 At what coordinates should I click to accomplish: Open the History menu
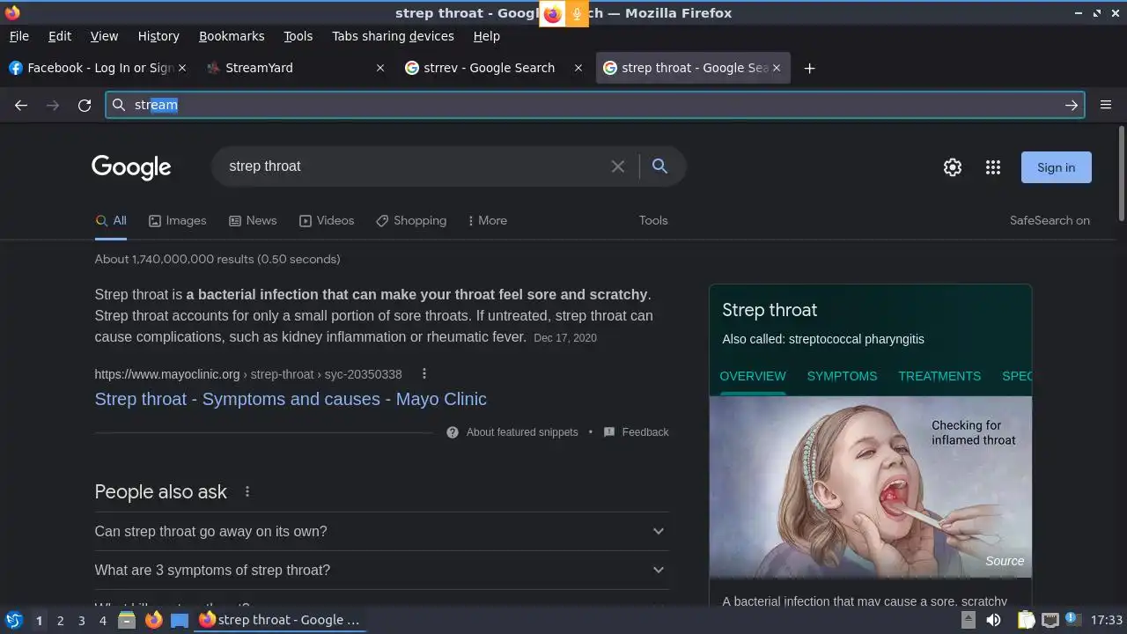[158, 36]
